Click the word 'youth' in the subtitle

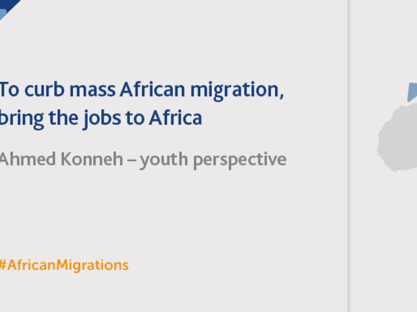[164, 160]
